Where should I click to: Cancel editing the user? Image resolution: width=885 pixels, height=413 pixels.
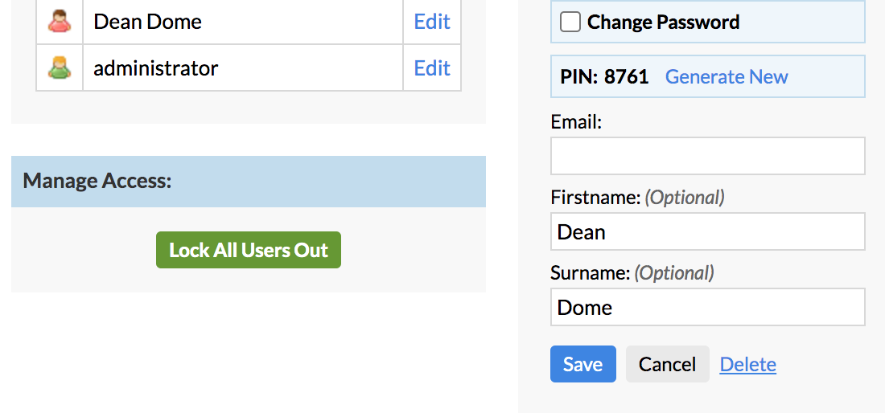[667, 364]
